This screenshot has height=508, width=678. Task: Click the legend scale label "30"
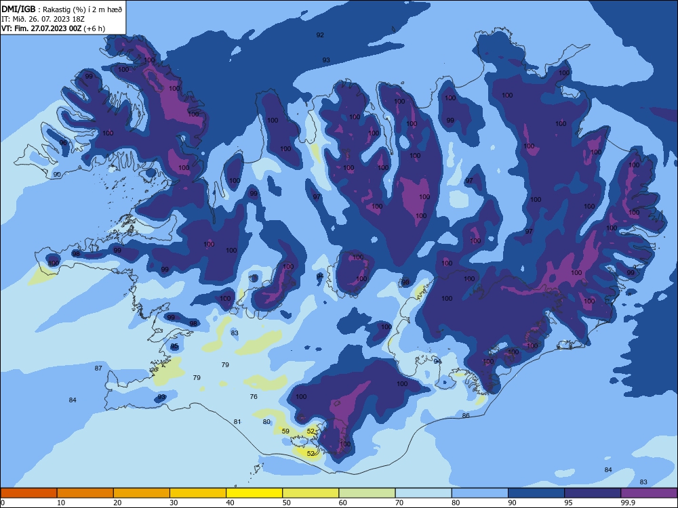(x=174, y=503)
